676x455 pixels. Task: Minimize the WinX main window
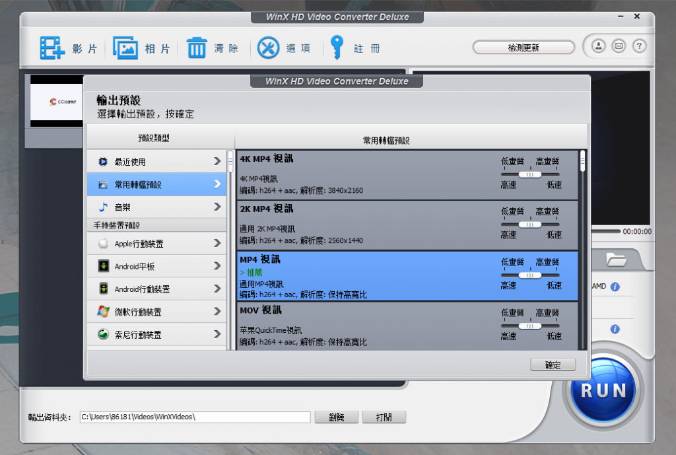point(621,17)
